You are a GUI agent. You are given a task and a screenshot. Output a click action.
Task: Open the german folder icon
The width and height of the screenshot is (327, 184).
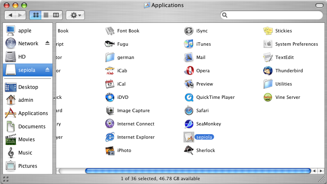[x=110, y=57]
